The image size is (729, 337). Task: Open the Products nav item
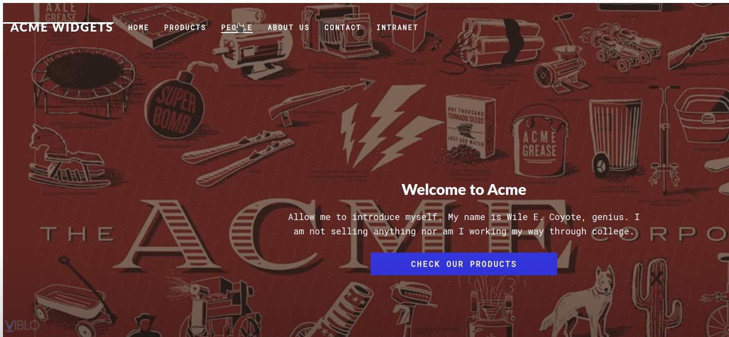click(x=185, y=28)
